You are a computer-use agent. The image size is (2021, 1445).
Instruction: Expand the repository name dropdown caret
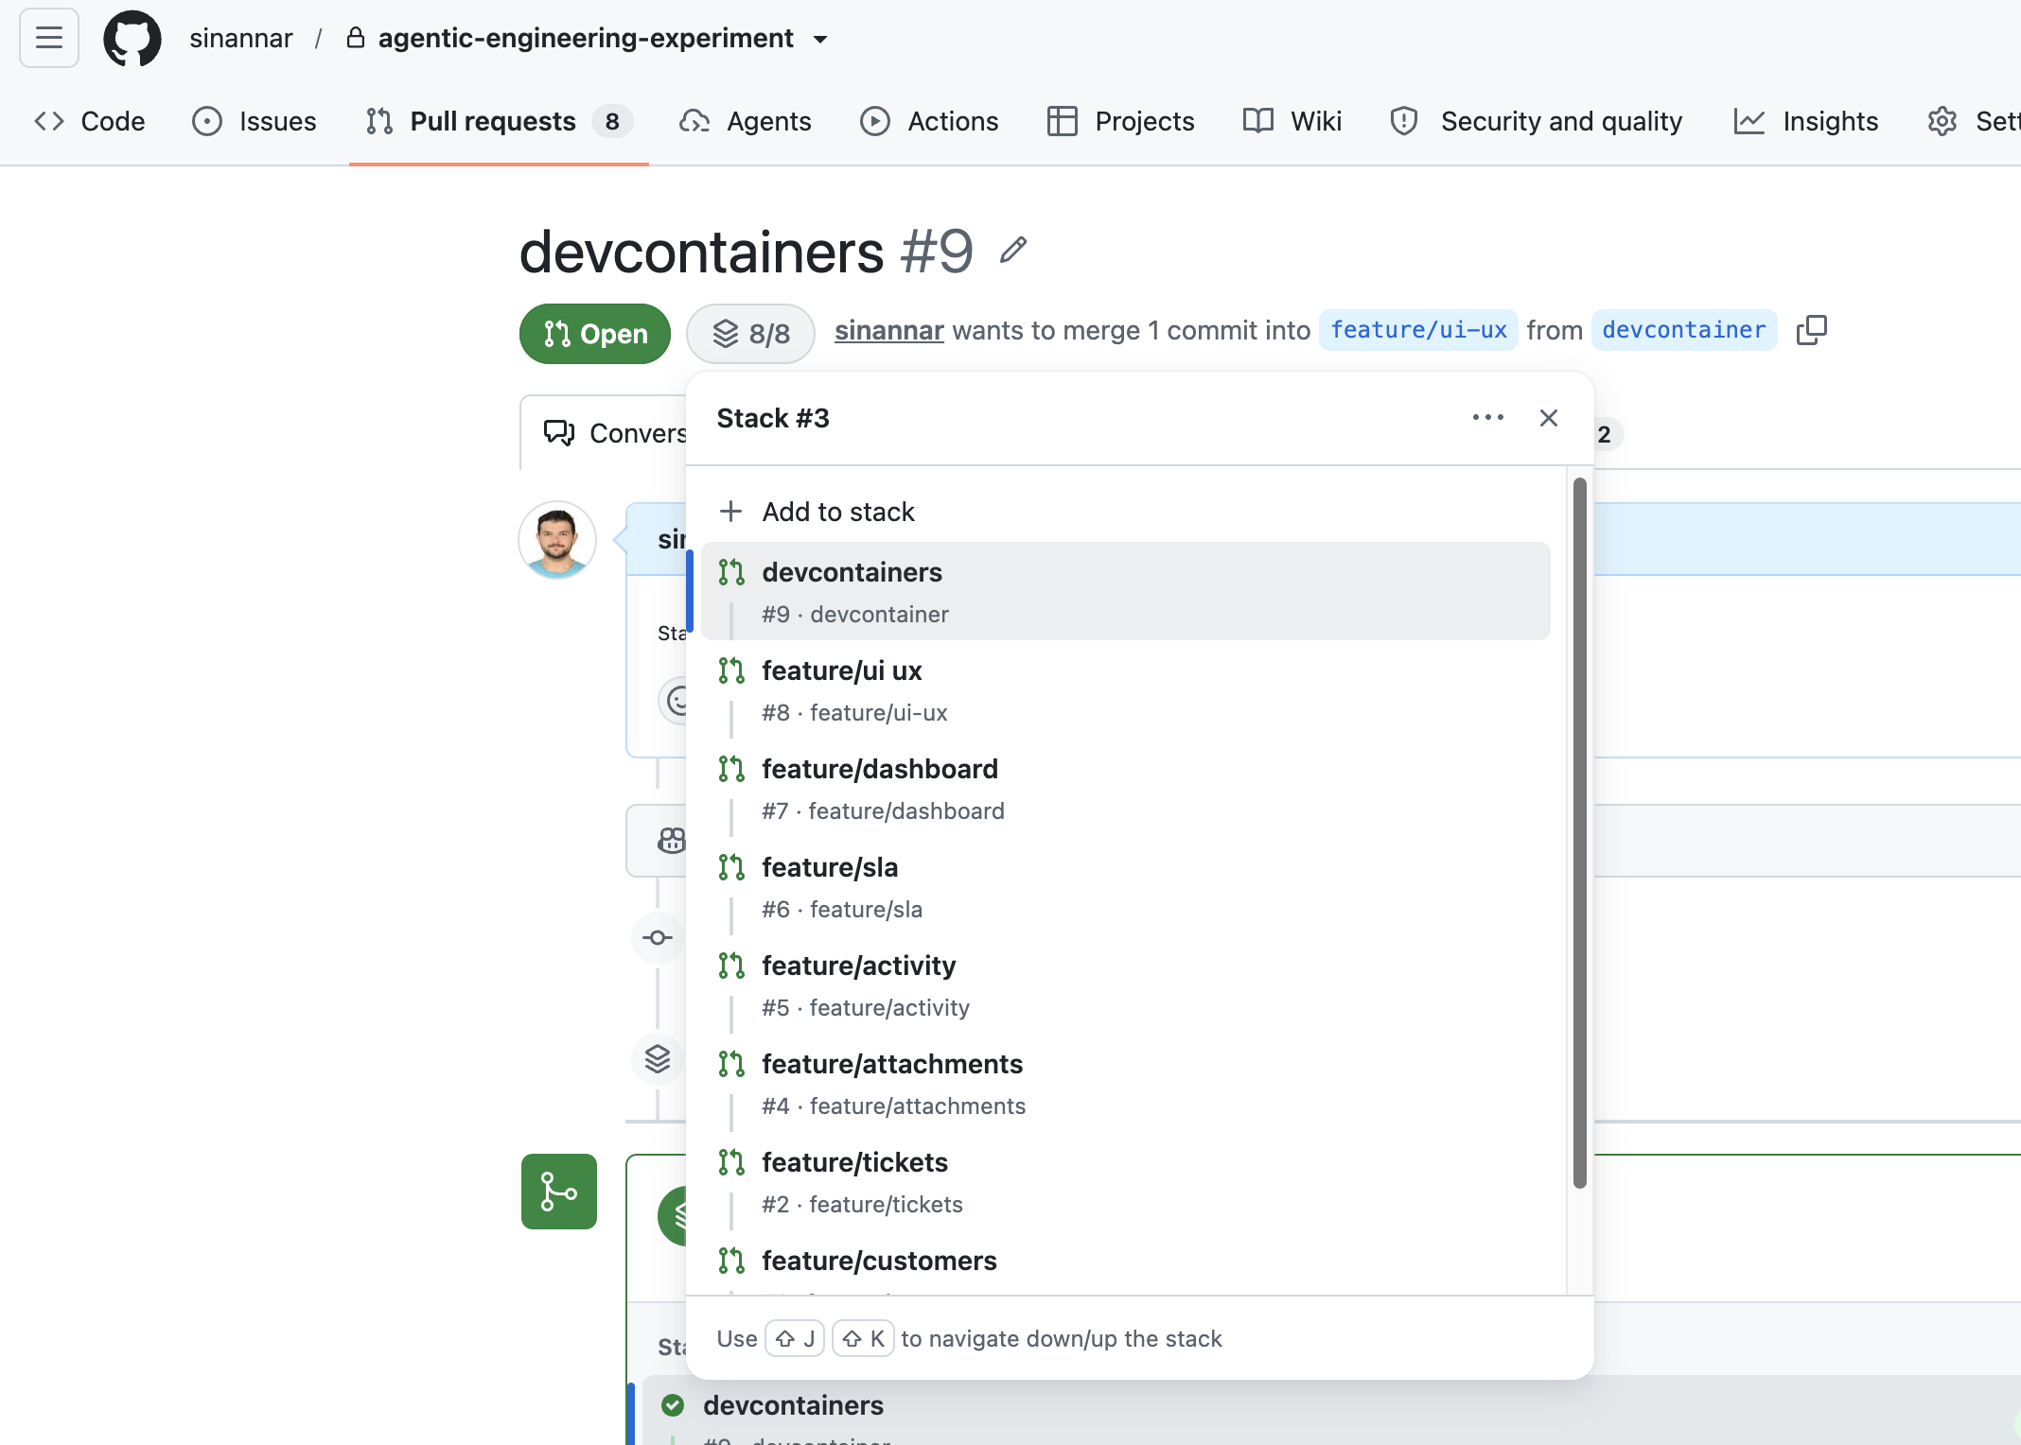point(820,40)
